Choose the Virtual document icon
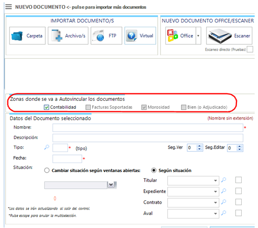The image size is (258, 228). click(x=131, y=35)
